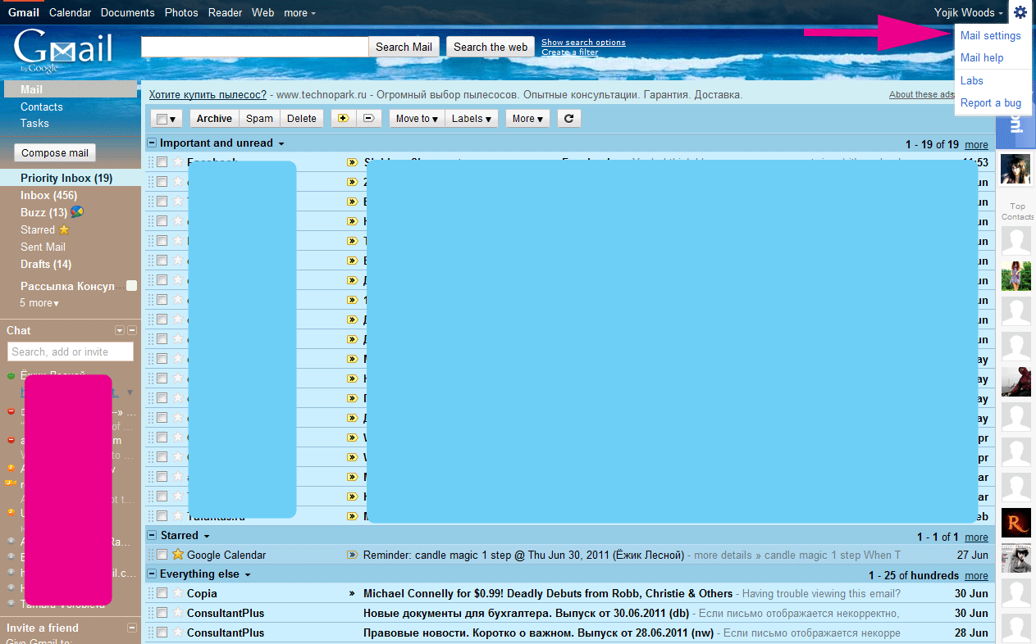Open the Labels dropdown

[x=471, y=118]
